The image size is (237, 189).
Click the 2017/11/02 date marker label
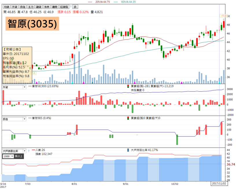click(x=219, y=184)
